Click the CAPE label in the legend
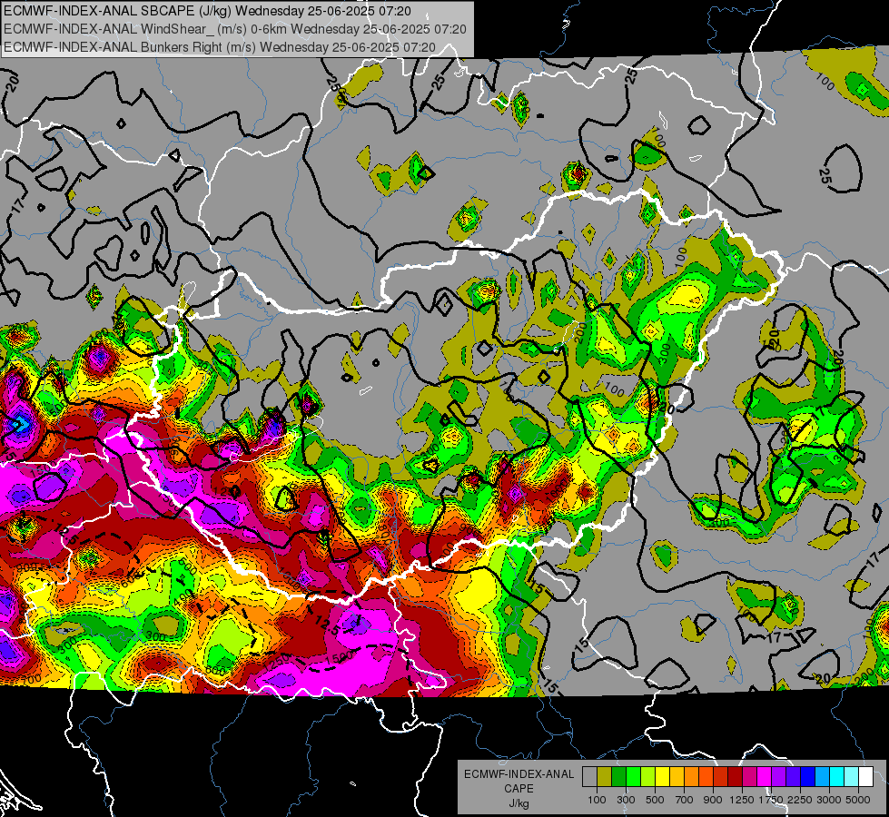The width and height of the screenshot is (889, 817). [x=519, y=789]
